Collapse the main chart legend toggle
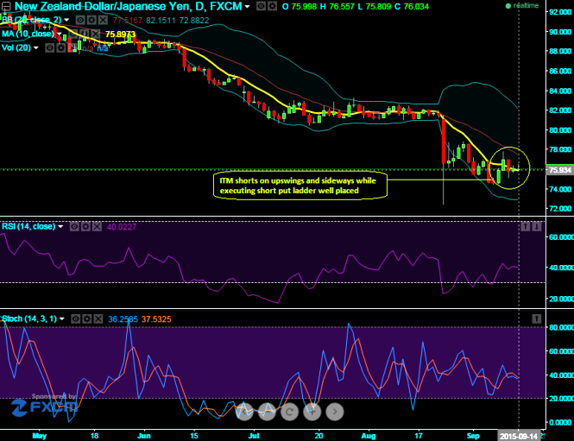The image size is (574, 441). pos(6,6)
